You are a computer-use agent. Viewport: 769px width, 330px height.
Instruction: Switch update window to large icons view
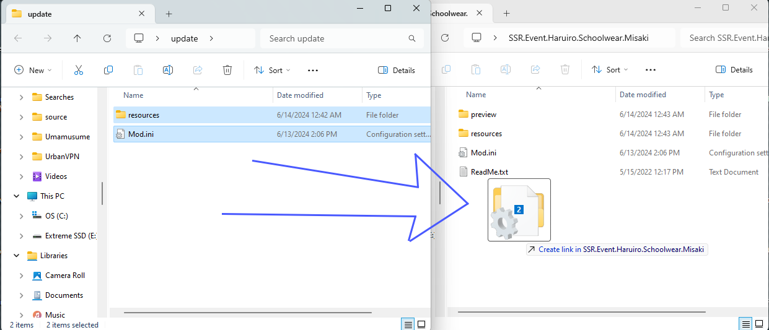(x=421, y=324)
